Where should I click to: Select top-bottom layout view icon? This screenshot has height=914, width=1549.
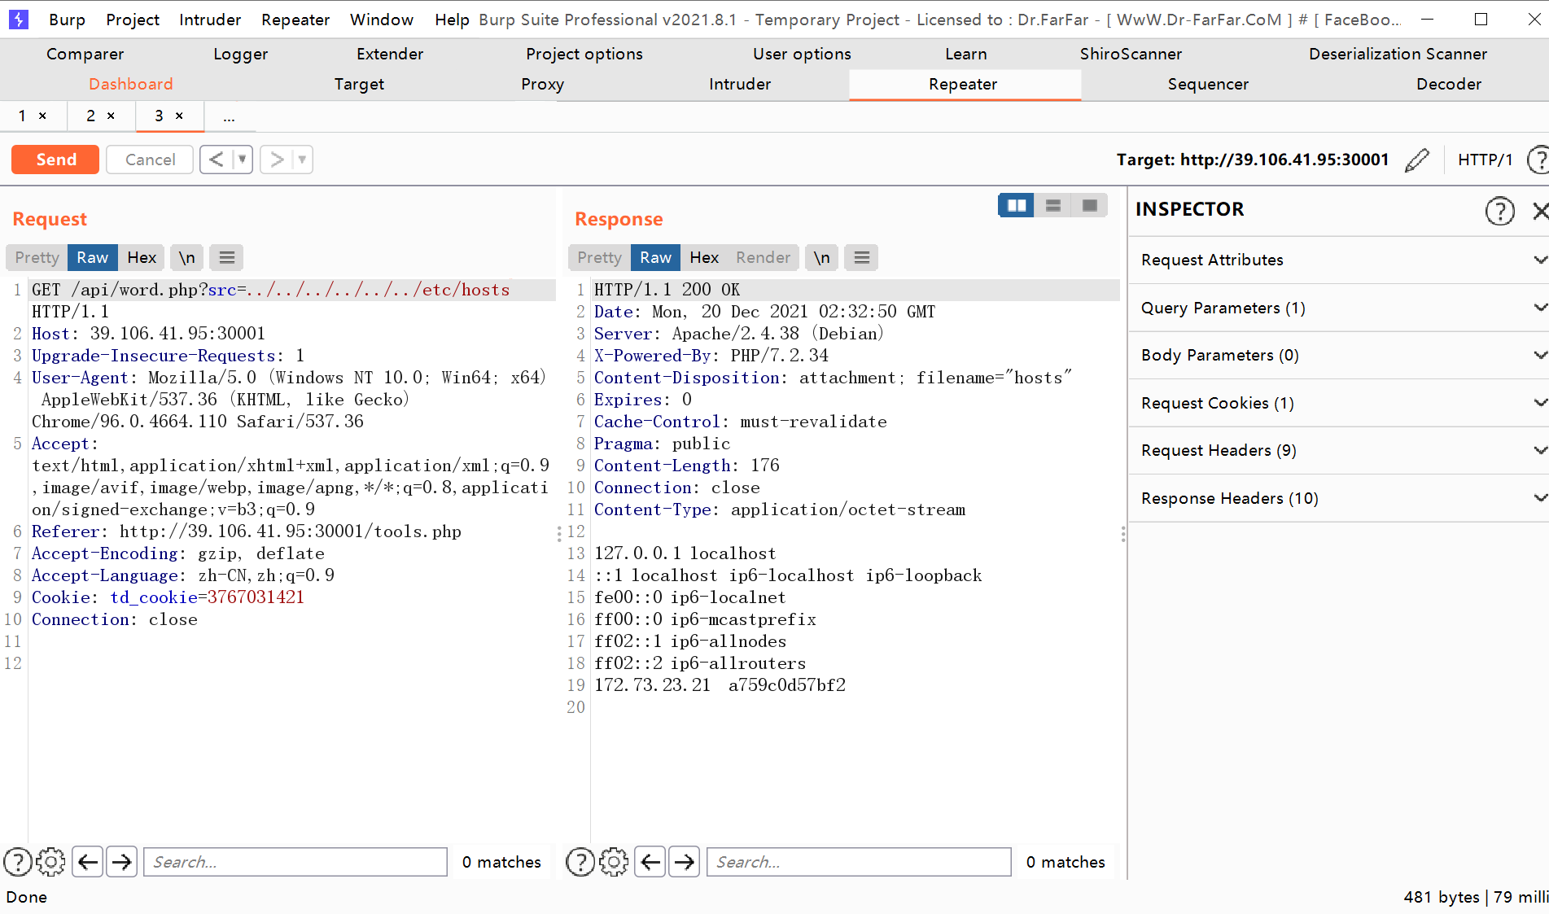[1053, 205]
